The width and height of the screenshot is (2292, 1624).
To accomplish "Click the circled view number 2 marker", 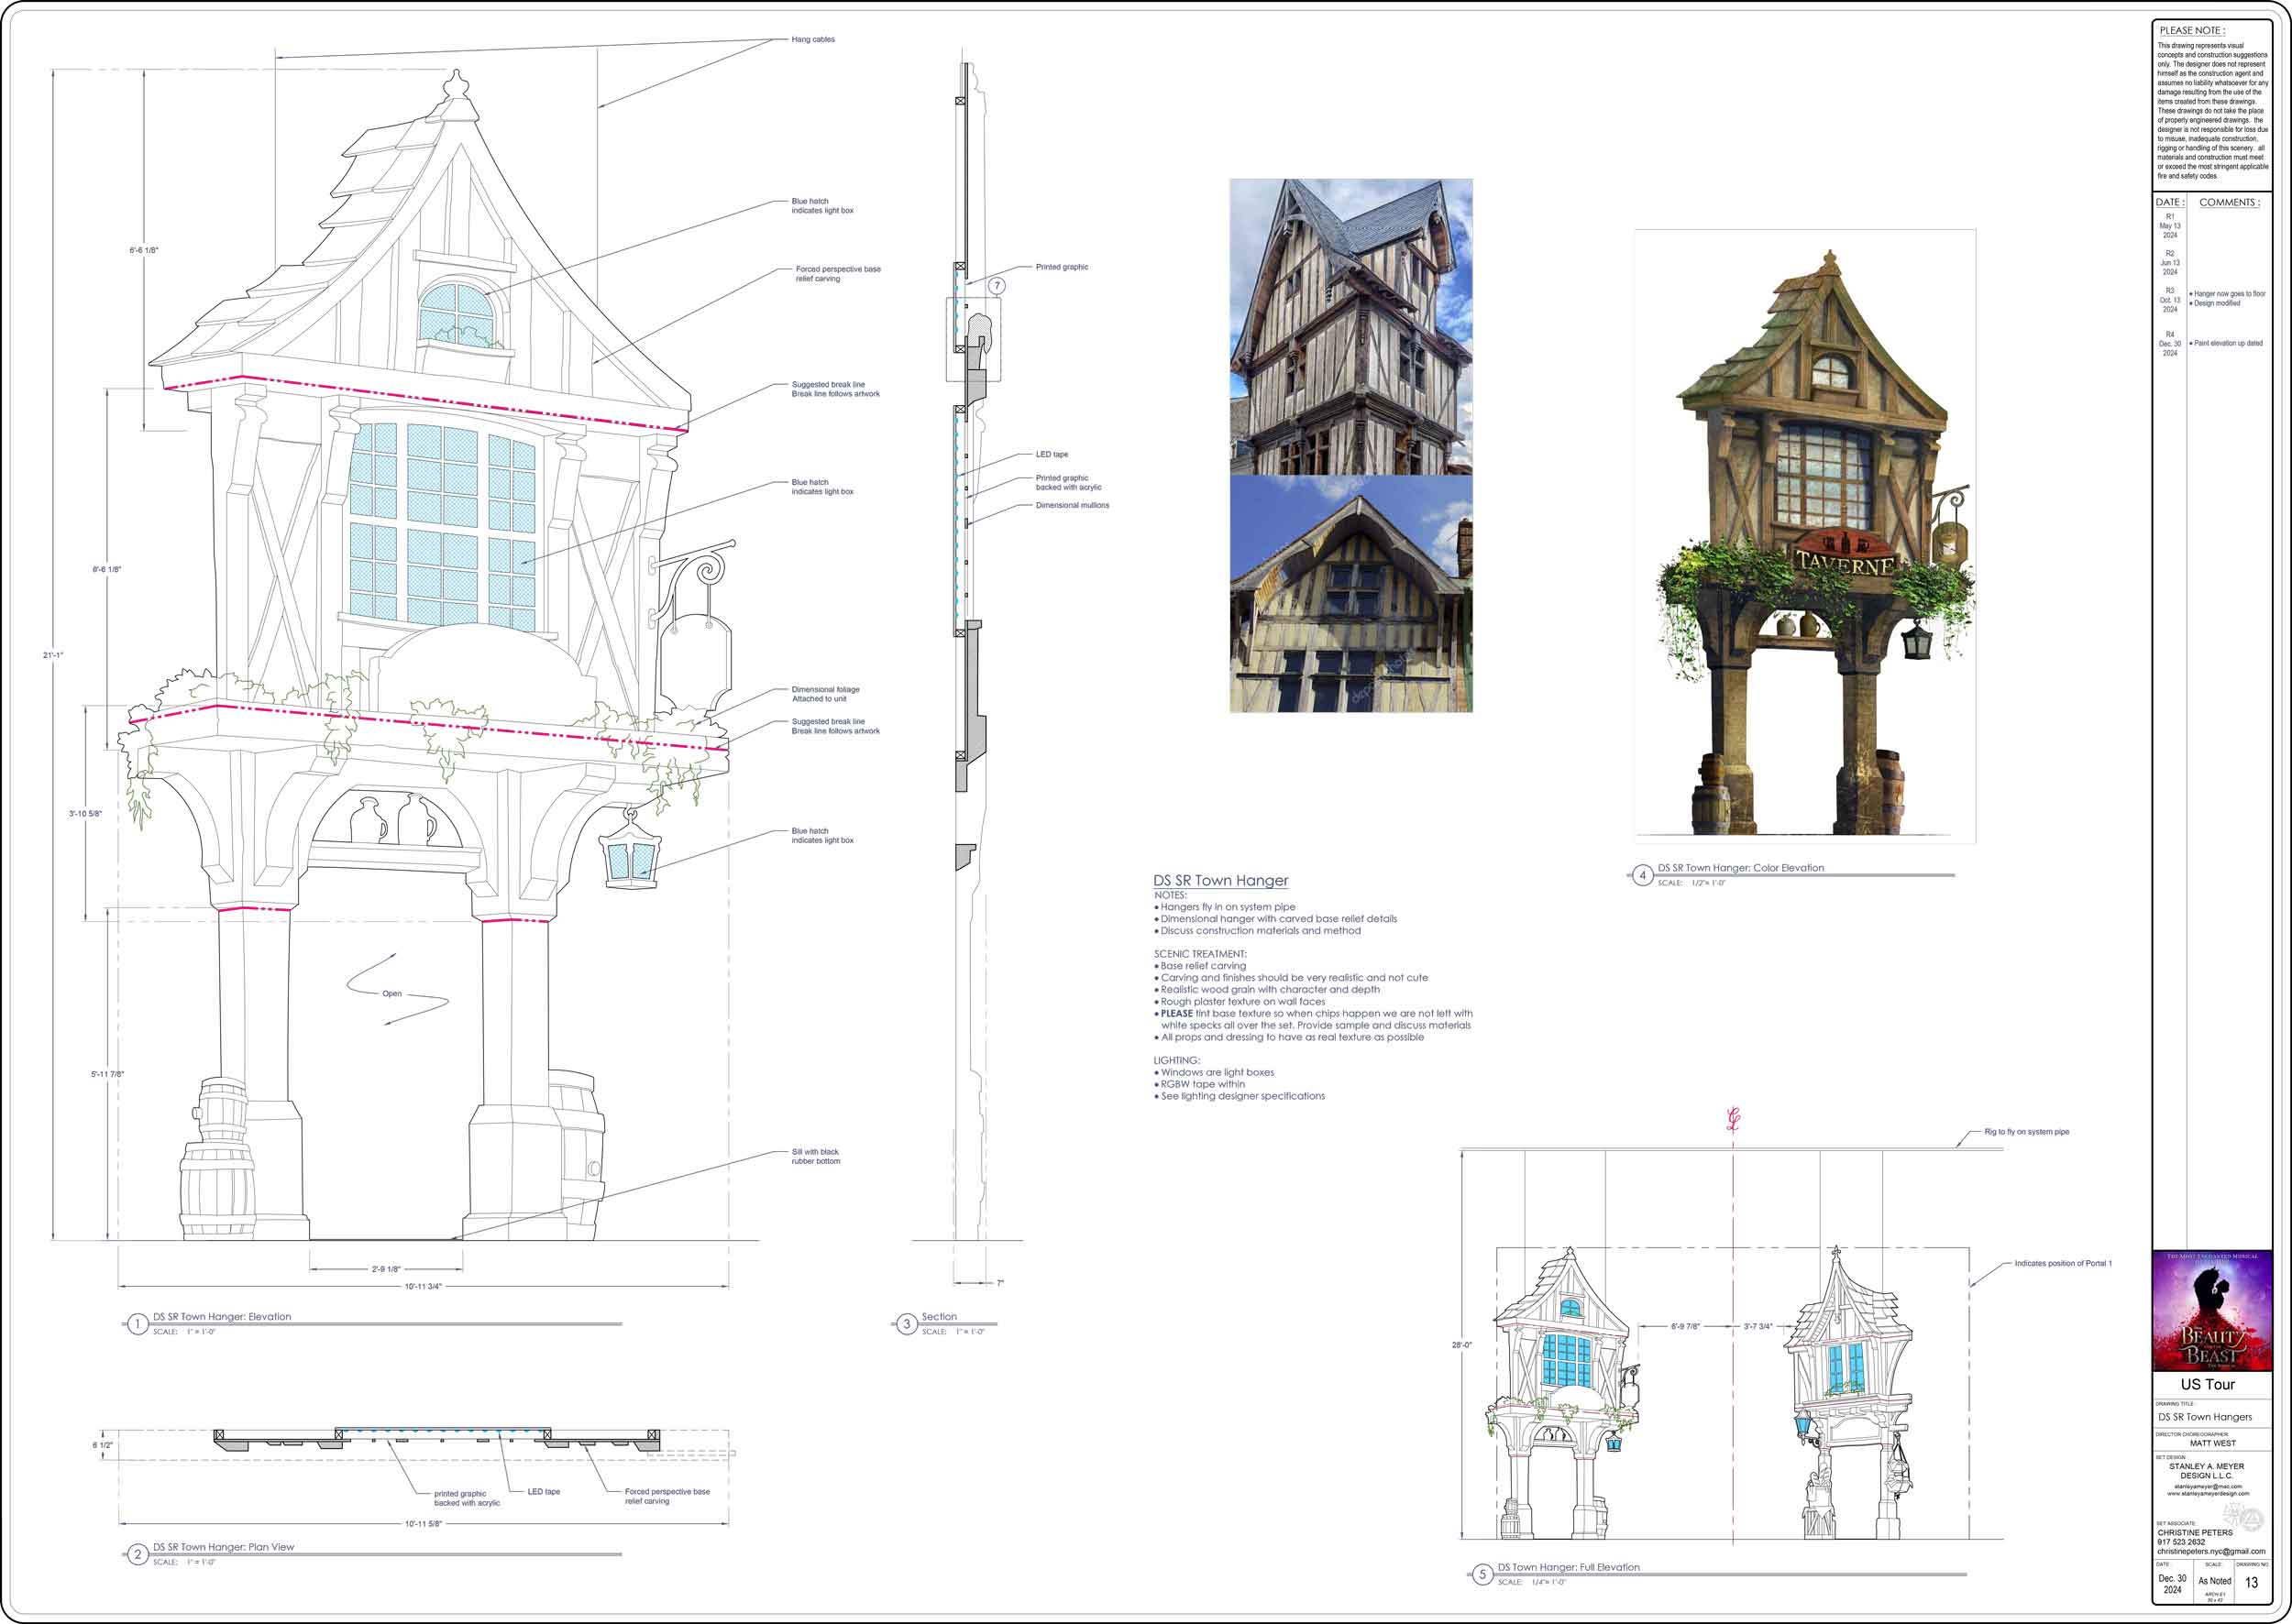I will pos(138,1554).
